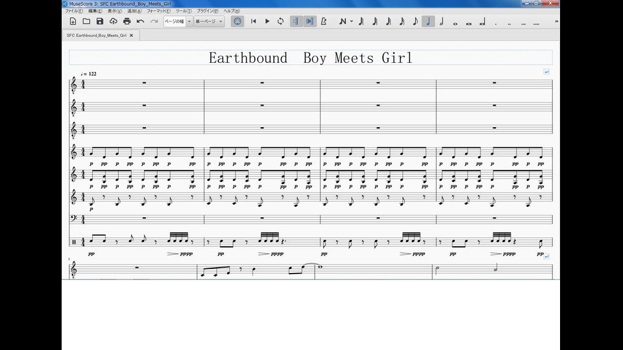
Task: Select first pp dynamic under drum staff
Action: (92, 253)
